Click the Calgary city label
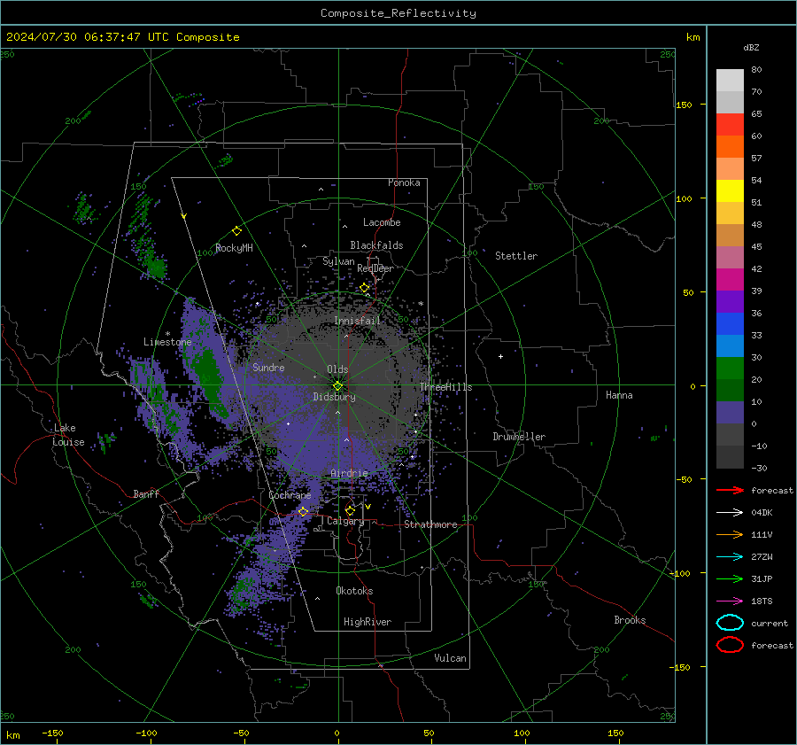The height and width of the screenshot is (745, 797). point(345,521)
